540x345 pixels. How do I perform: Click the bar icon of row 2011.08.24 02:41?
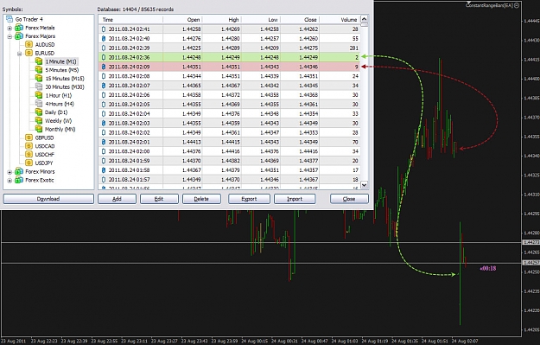[104, 29]
